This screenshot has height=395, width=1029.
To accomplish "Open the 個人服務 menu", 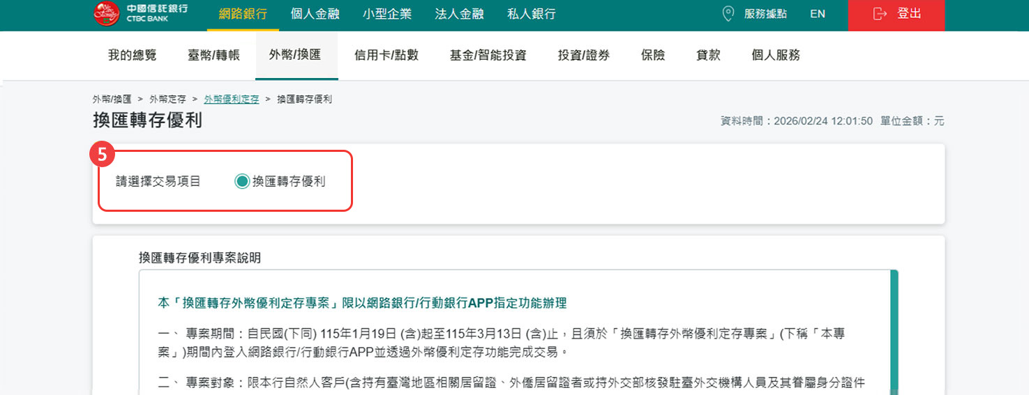I will tap(776, 56).
